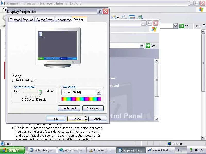
Task: Confirm with the OK button
Action: click(56, 119)
